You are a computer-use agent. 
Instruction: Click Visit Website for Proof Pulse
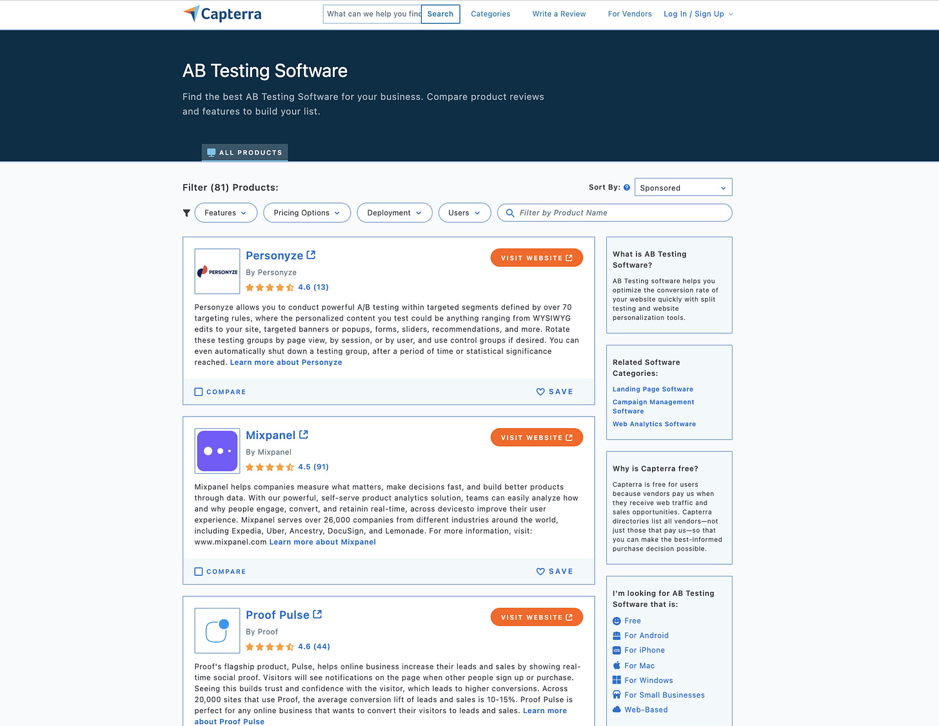tap(537, 618)
